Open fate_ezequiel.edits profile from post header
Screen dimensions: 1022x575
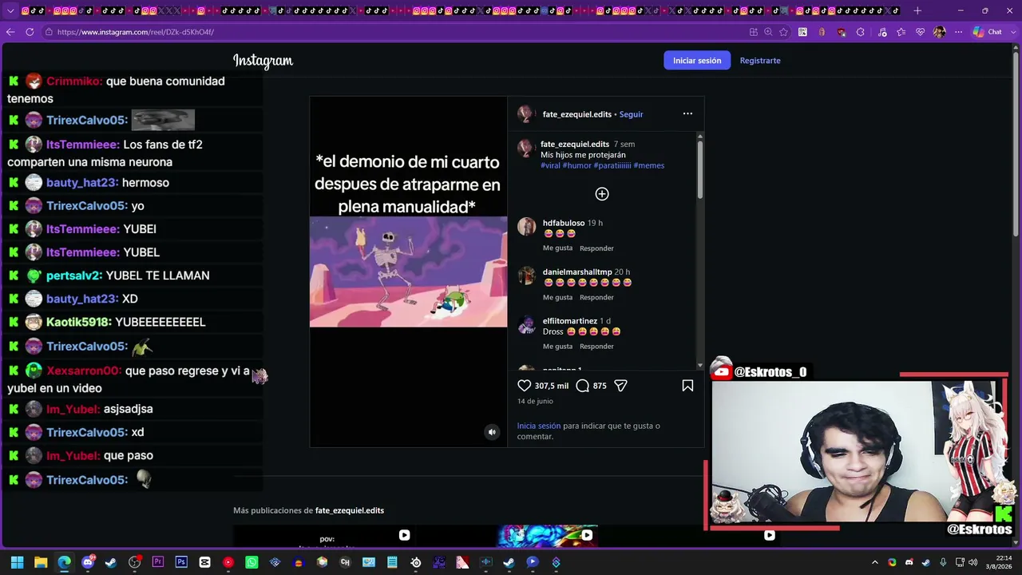click(577, 114)
